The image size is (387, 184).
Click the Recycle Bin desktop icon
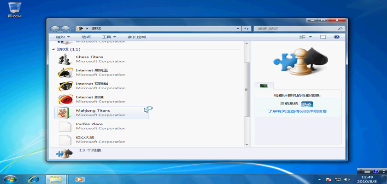click(x=15, y=8)
